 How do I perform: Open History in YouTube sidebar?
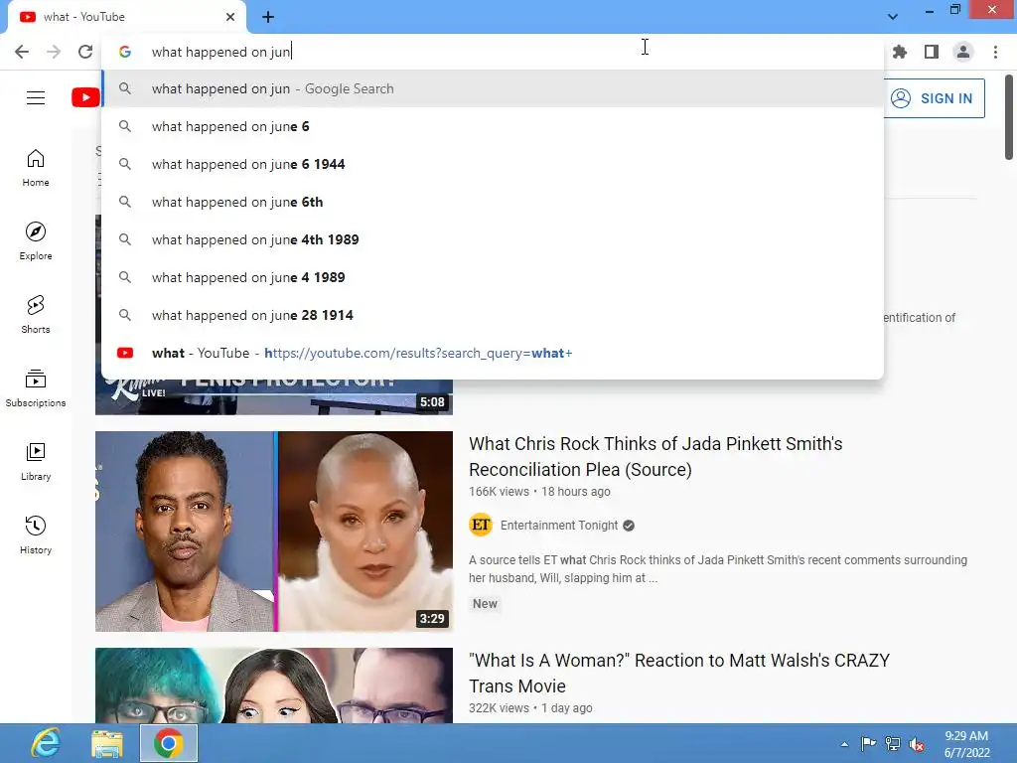point(36,534)
